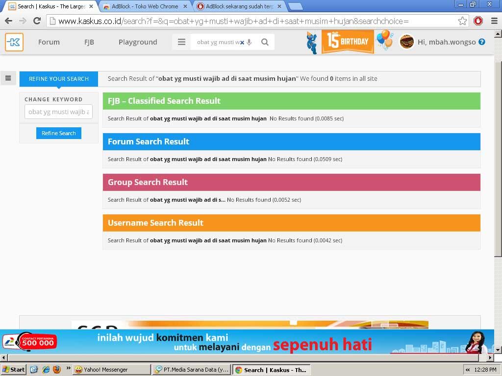Click the Group Search Result header
The height and width of the screenshot is (376, 502).
(291, 182)
